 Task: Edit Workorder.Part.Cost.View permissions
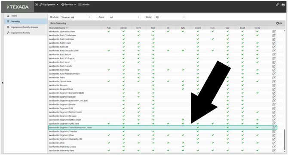274,39
